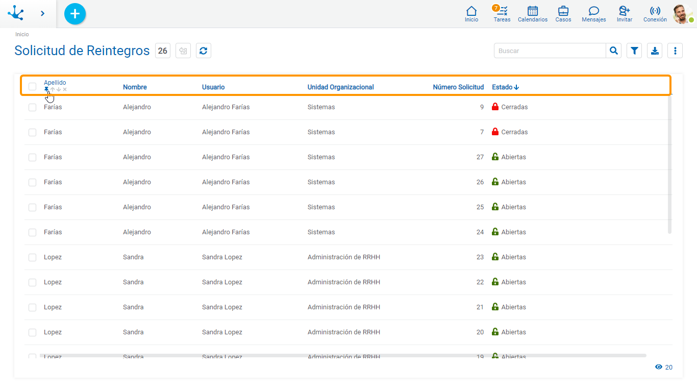
Task: Check the row for solicitud number 27
Action: 33,157
